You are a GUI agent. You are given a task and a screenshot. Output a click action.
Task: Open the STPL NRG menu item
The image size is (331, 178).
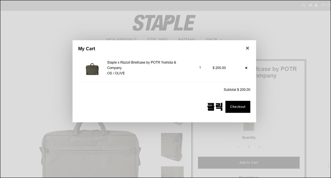coord(157,39)
